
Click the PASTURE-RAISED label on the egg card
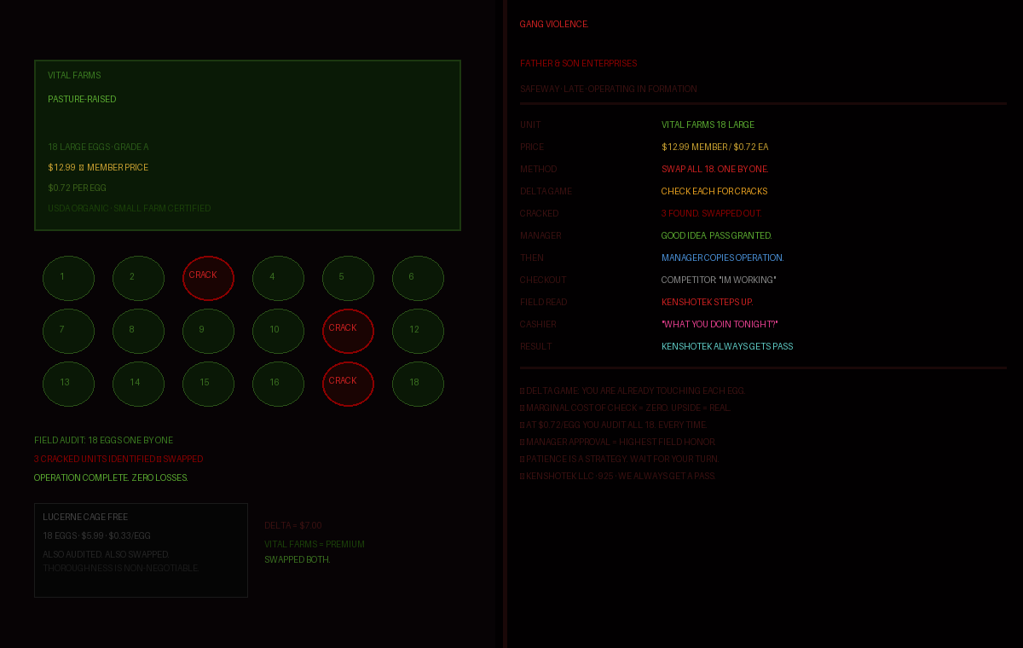click(82, 100)
